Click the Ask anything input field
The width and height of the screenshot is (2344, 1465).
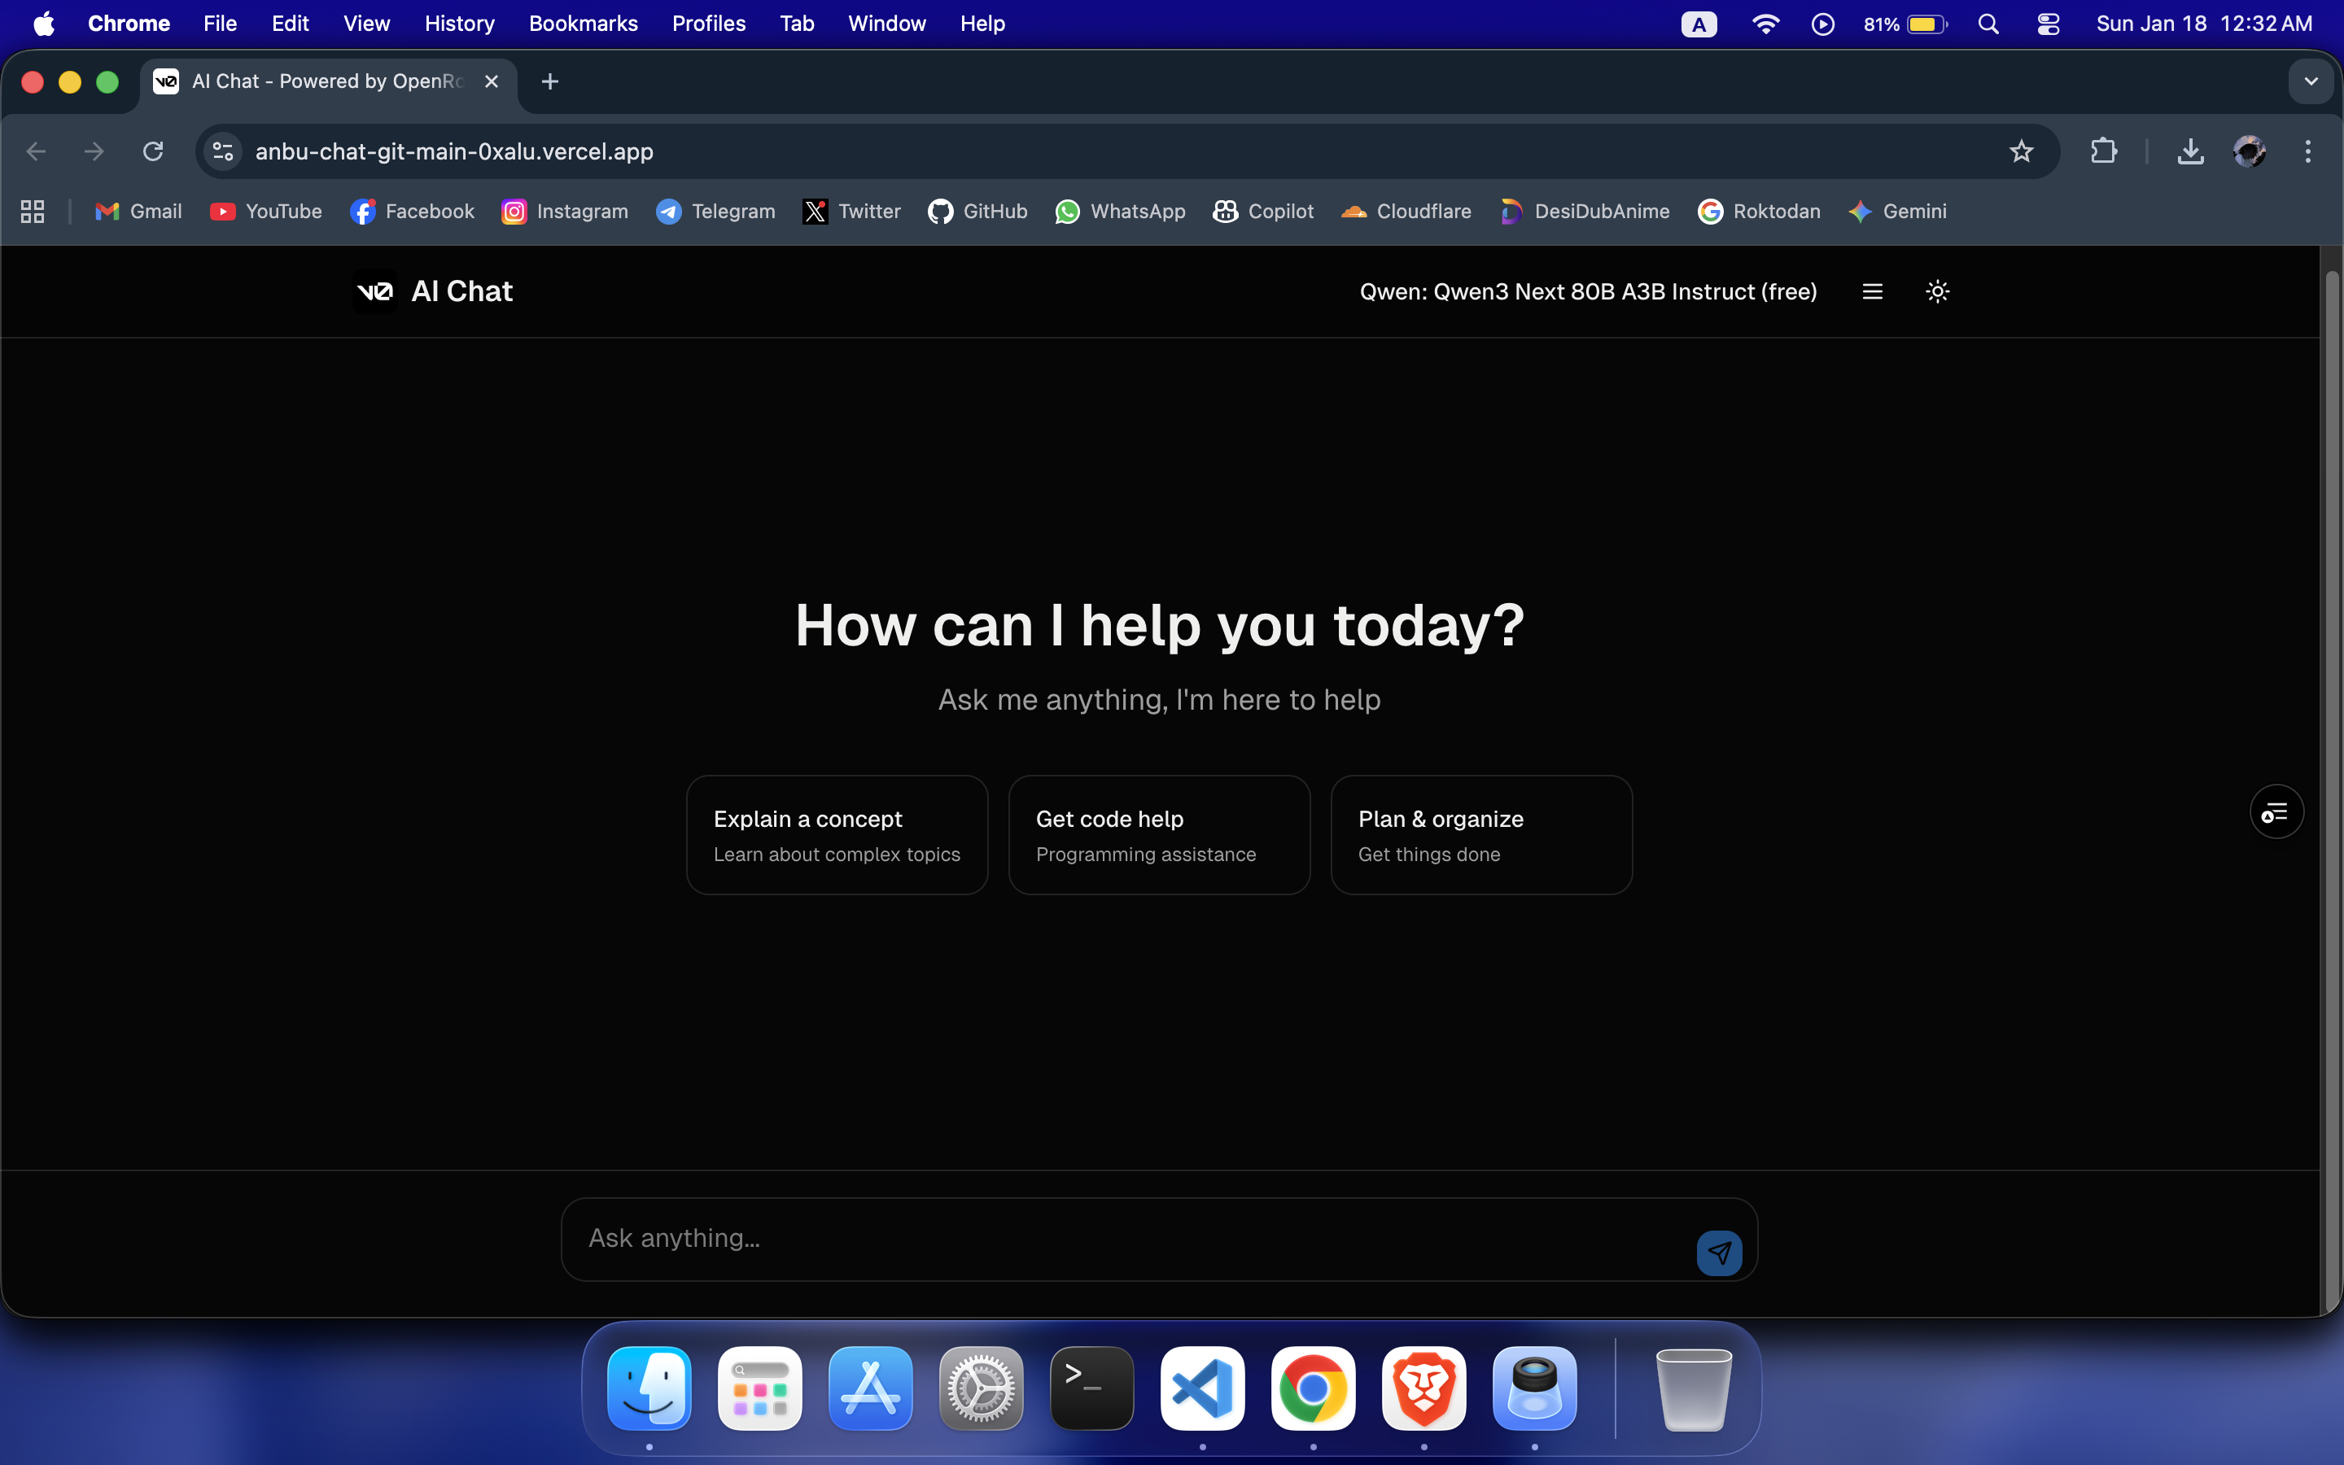coord(1065,1238)
